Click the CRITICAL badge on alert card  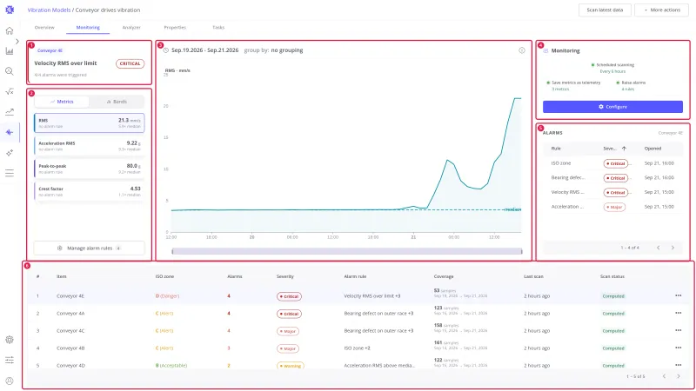click(130, 63)
